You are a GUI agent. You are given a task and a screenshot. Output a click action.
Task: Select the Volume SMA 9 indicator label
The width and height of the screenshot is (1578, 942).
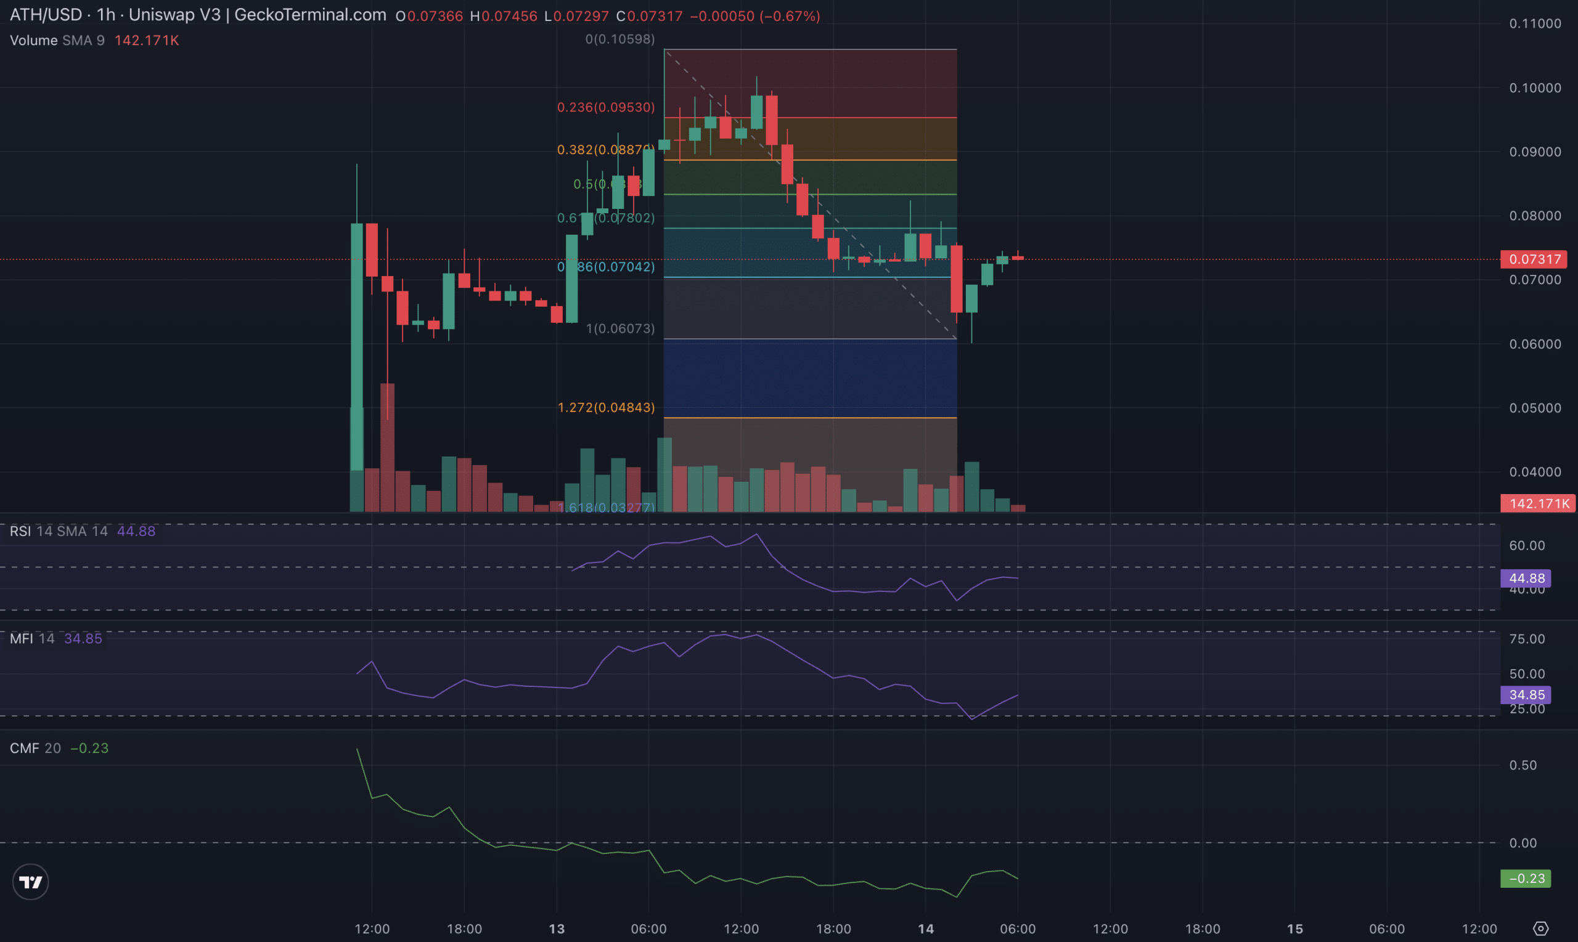pos(57,41)
